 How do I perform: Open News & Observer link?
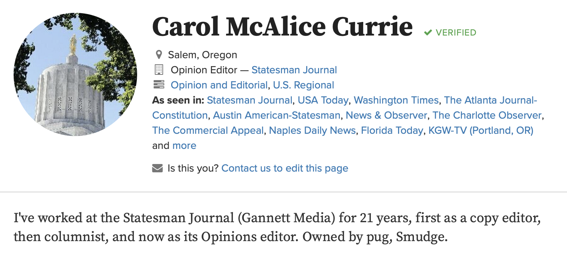[x=386, y=115]
